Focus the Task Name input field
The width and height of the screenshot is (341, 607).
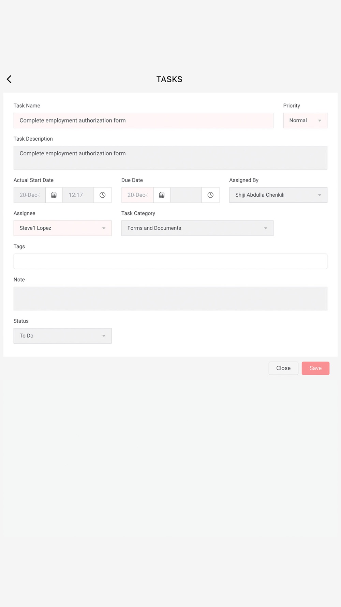pyautogui.click(x=144, y=121)
